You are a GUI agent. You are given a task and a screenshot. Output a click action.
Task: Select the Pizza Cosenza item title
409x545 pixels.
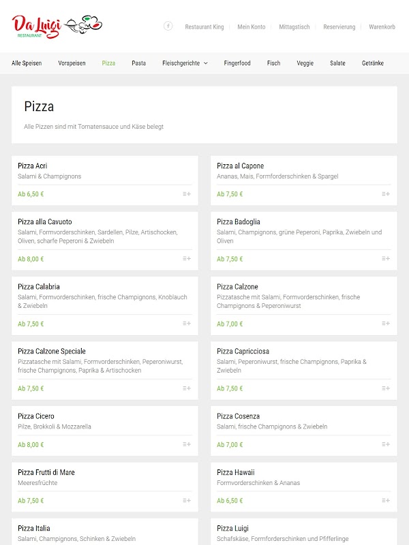(238, 416)
